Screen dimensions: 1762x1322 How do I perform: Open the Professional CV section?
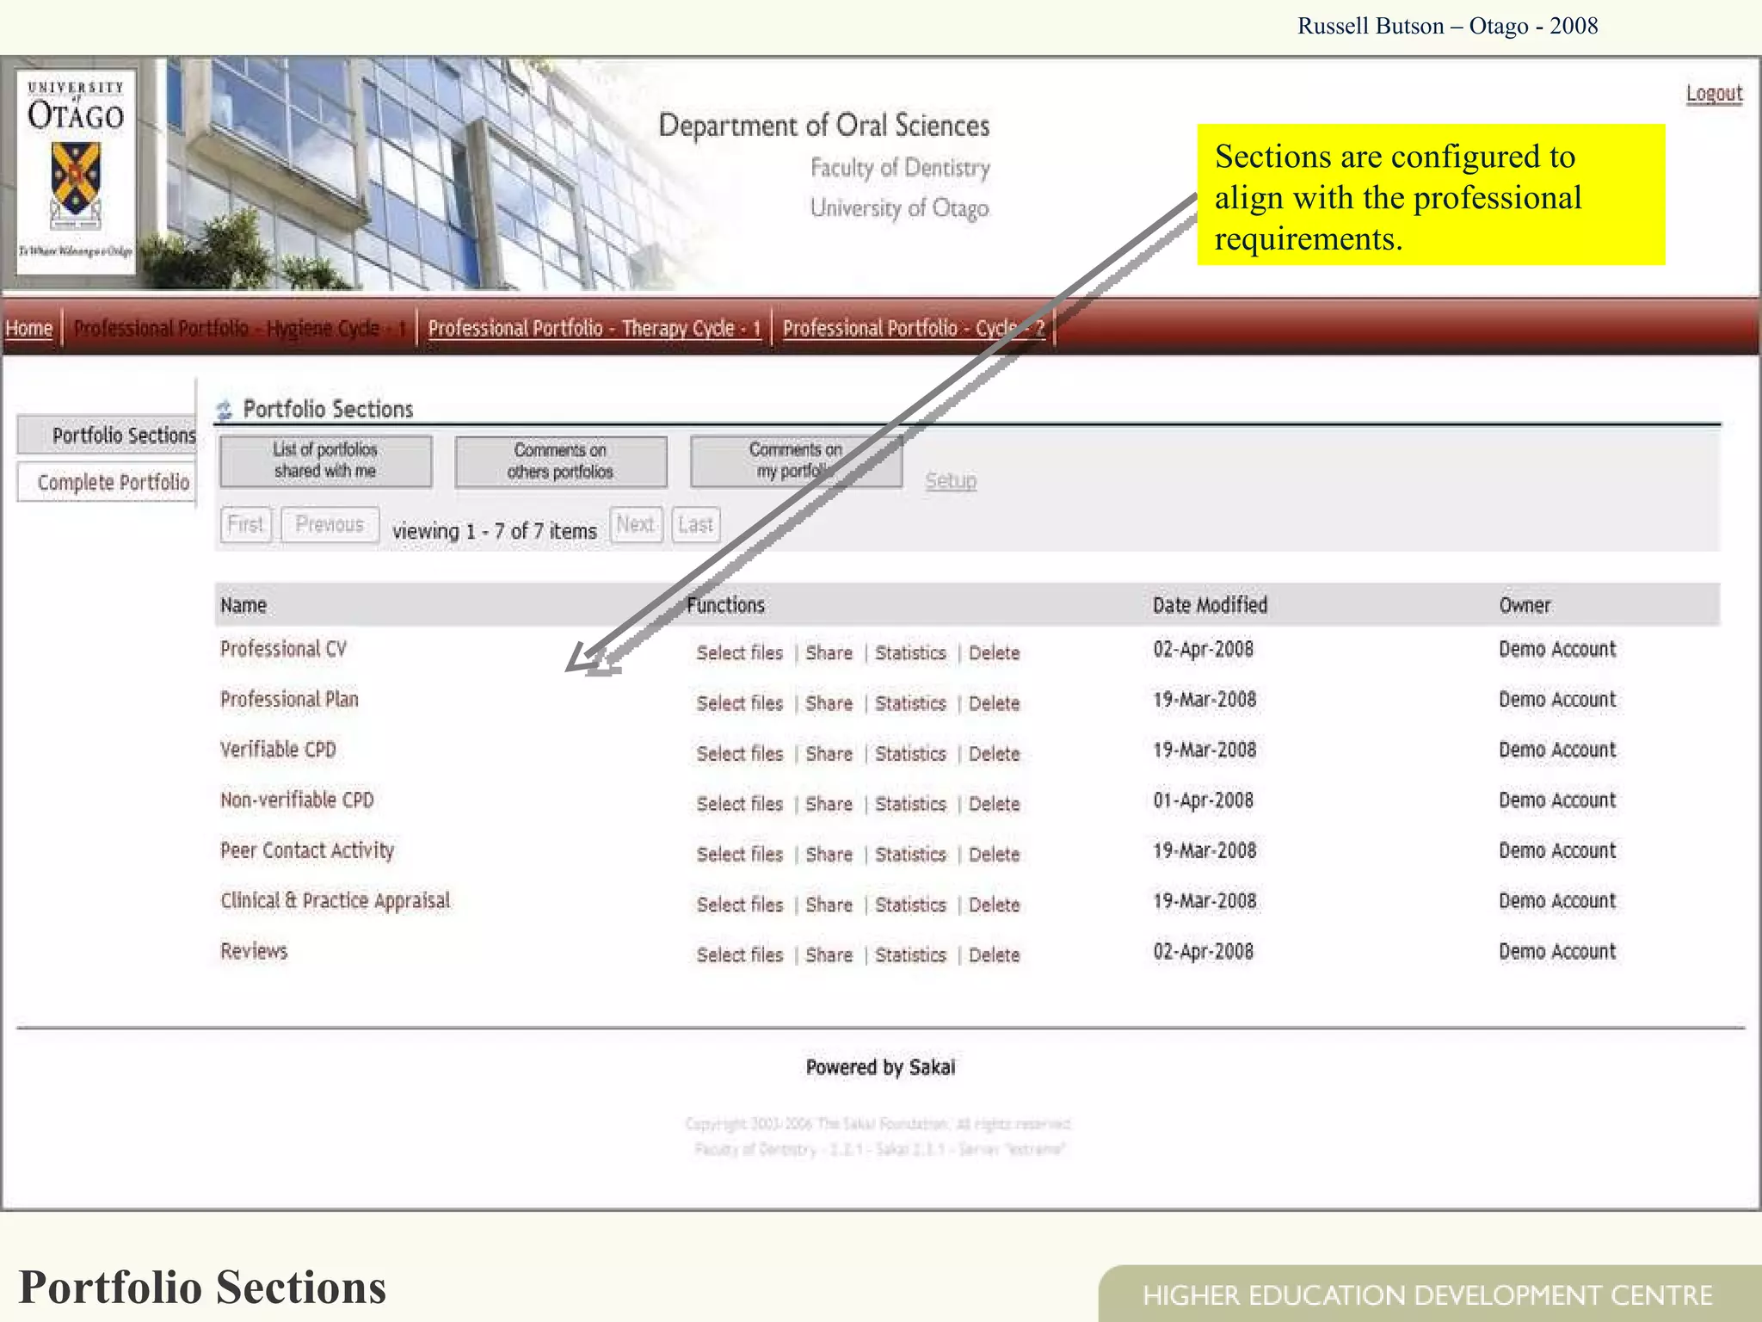click(283, 649)
